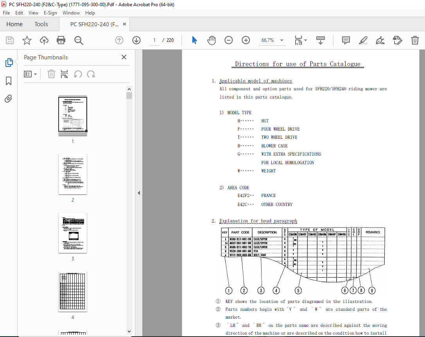Open fit page scrolling options icon
Image resolution: width=425 pixels, height=337 pixels.
(300, 40)
